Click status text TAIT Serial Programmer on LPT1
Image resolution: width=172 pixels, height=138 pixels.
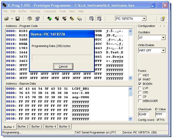click(95, 132)
